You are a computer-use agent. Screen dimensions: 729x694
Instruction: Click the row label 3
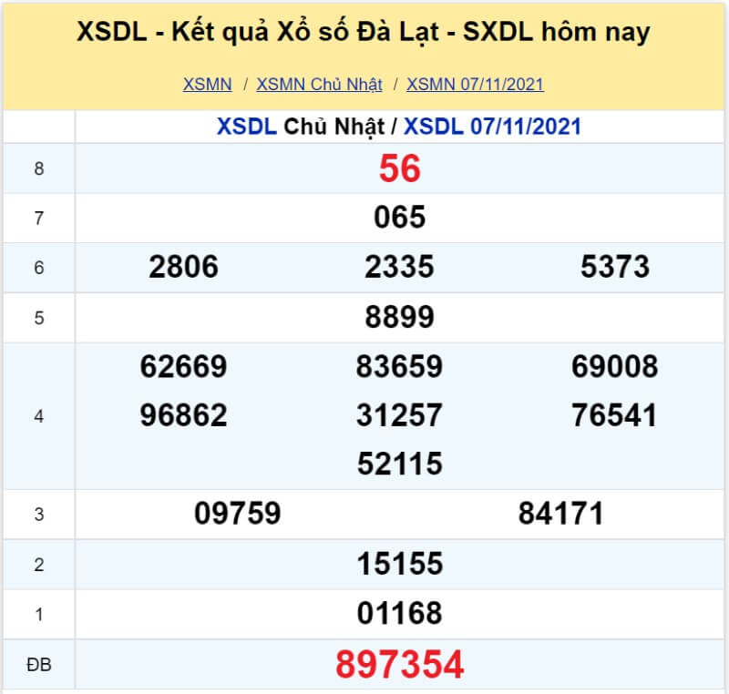[x=39, y=515]
